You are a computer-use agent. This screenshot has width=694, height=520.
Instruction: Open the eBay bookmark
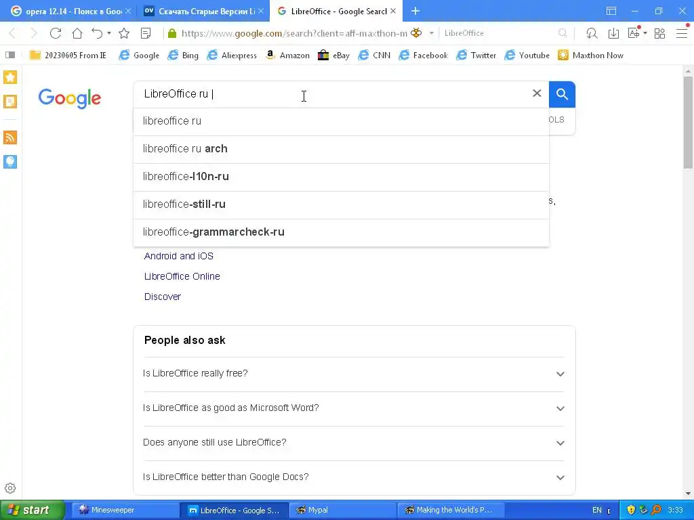tap(333, 56)
